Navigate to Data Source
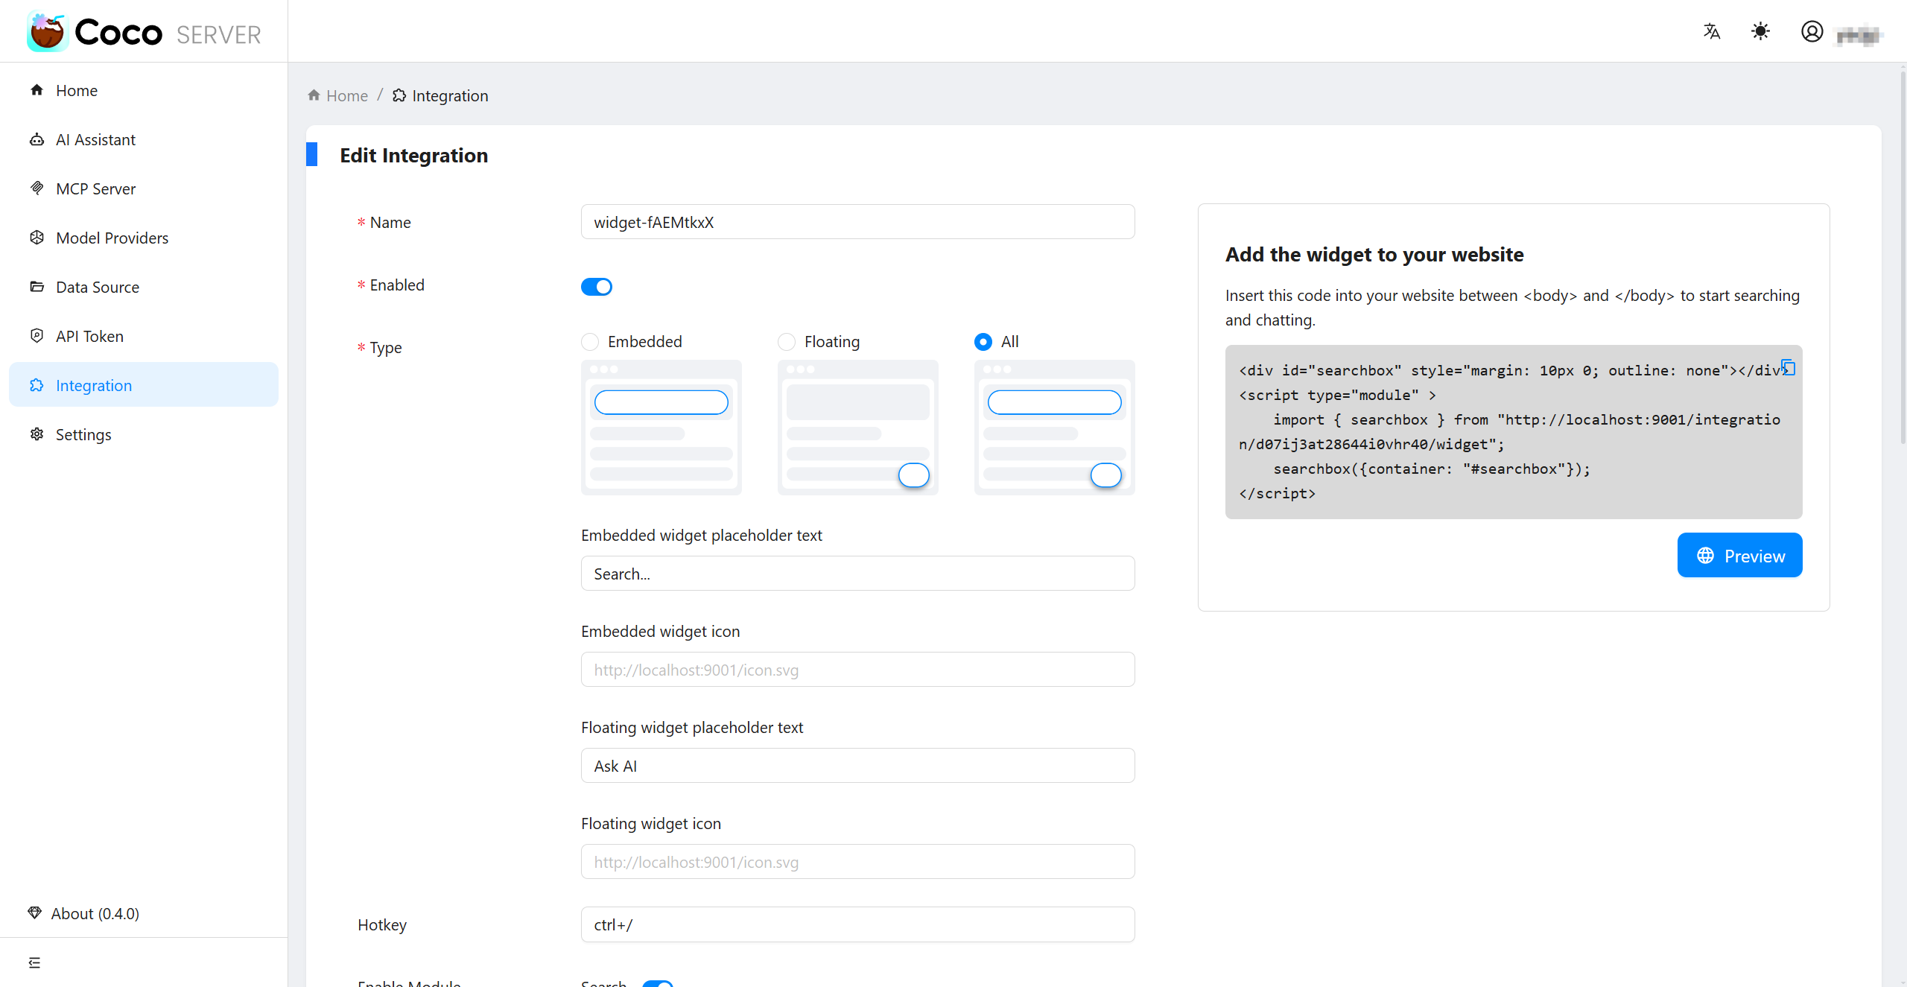The width and height of the screenshot is (1907, 987). coord(144,287)
